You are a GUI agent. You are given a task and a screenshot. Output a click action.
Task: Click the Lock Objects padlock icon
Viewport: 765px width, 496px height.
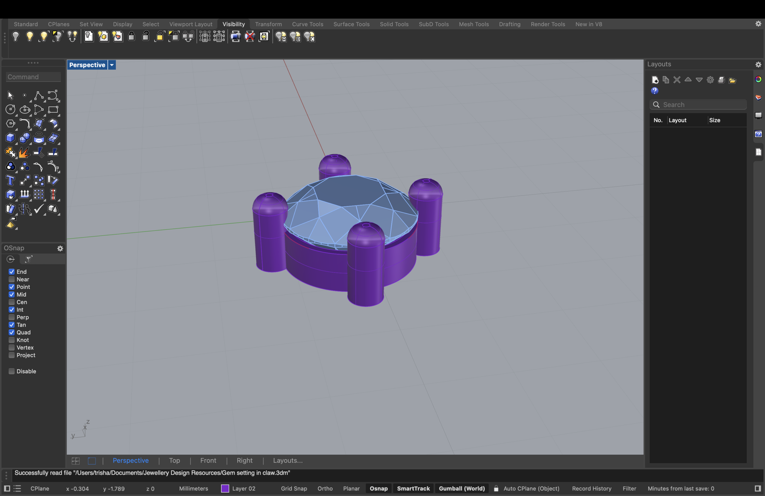coord(131,37)
